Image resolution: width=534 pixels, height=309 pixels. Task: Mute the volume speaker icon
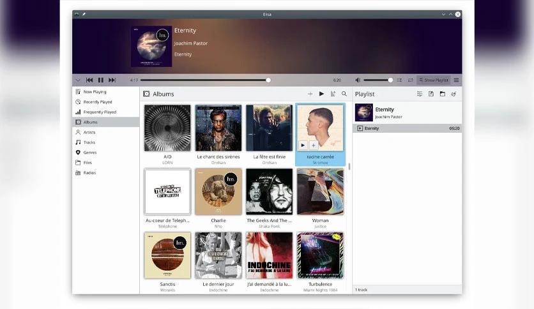[358, 80]
